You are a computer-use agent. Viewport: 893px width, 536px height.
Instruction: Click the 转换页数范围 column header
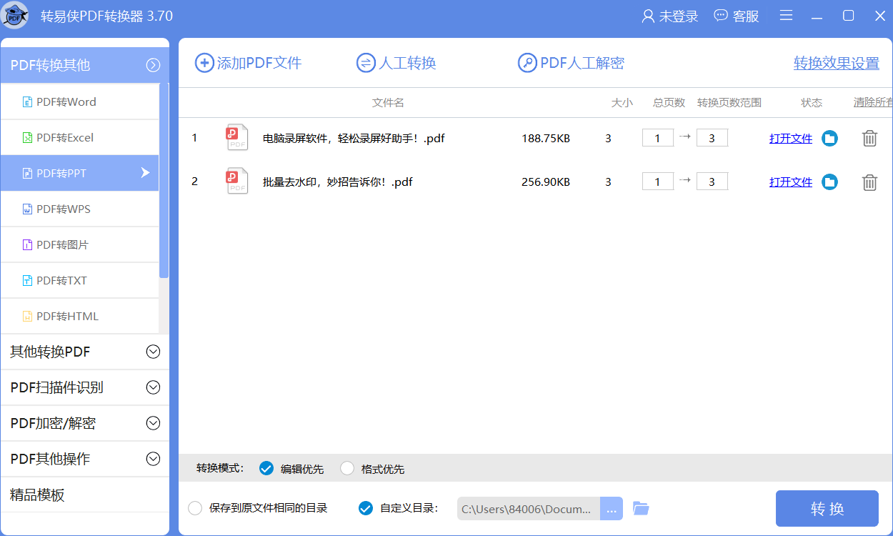[x=729, y=103]
